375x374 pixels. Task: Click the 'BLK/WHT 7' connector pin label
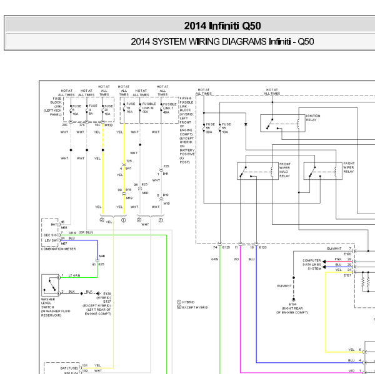[339, 249]
